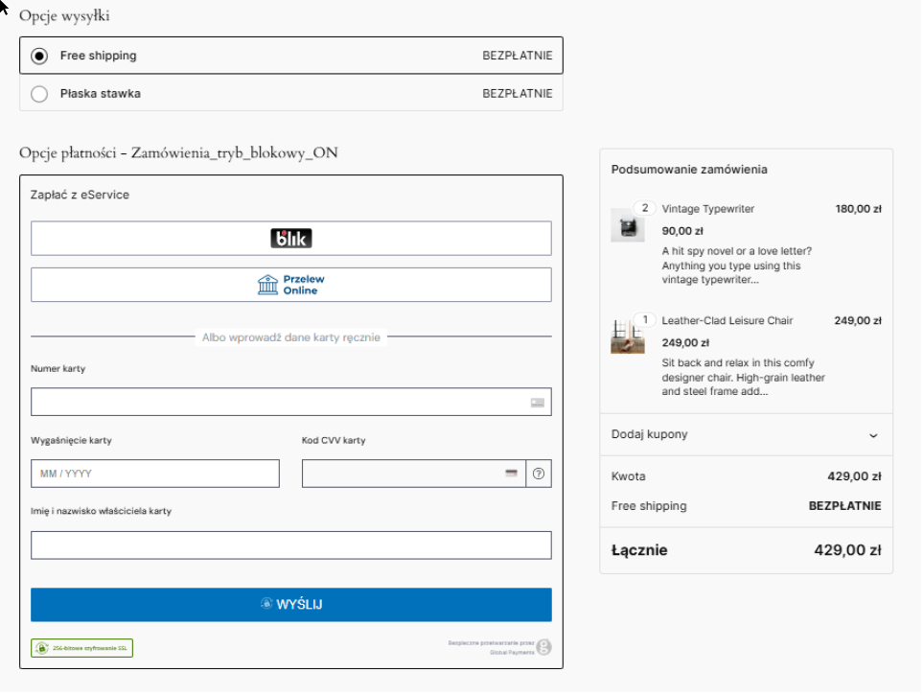This screenshot has width=923, height=695.
Task: Click the 256-bit SSL encryption badge
Action: coord(82,649)
